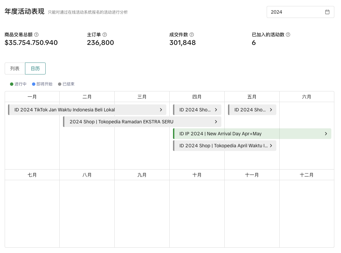Expand the TikTok Jan Waktu Indonesia campaign arrow

(161, 110)
